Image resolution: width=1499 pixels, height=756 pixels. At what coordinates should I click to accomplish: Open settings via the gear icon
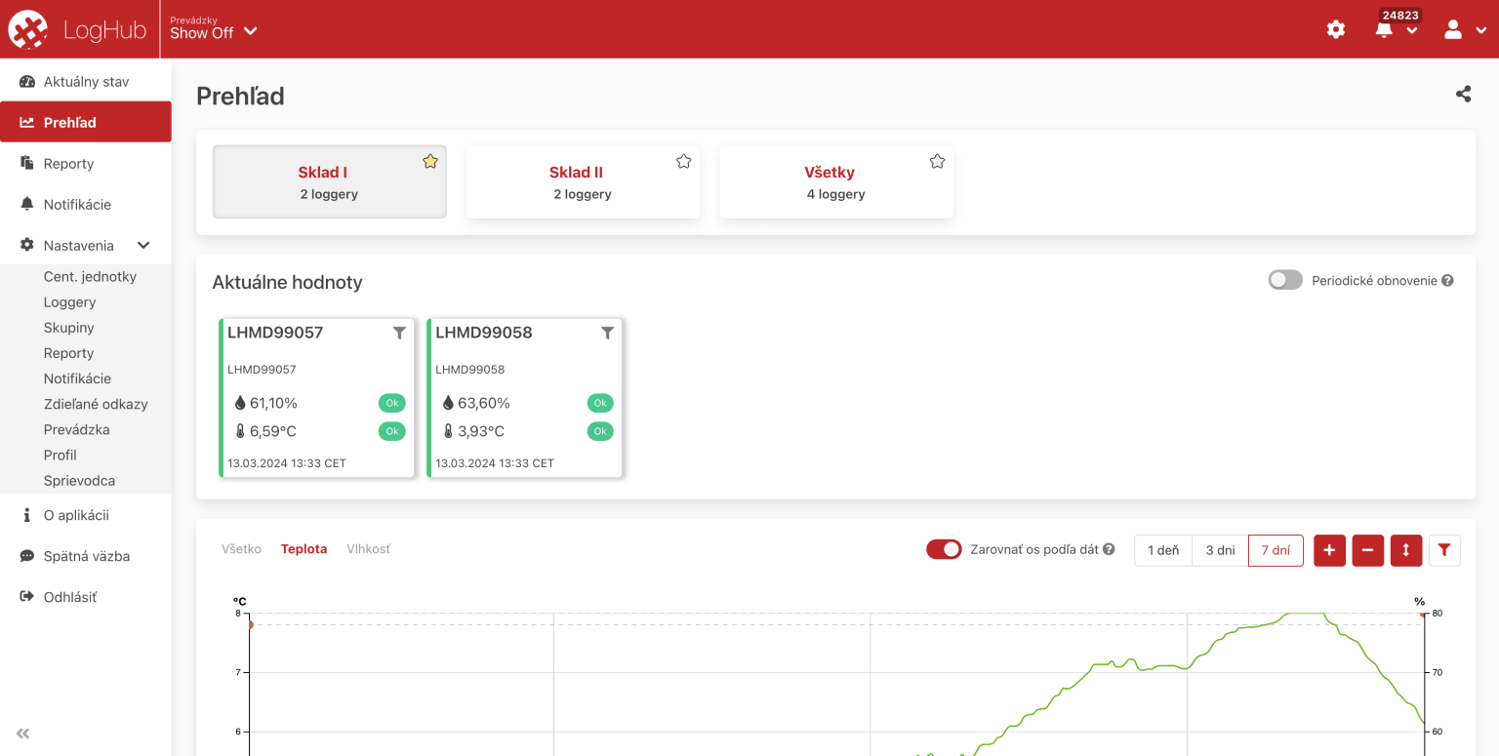(x=1335, y=28)
